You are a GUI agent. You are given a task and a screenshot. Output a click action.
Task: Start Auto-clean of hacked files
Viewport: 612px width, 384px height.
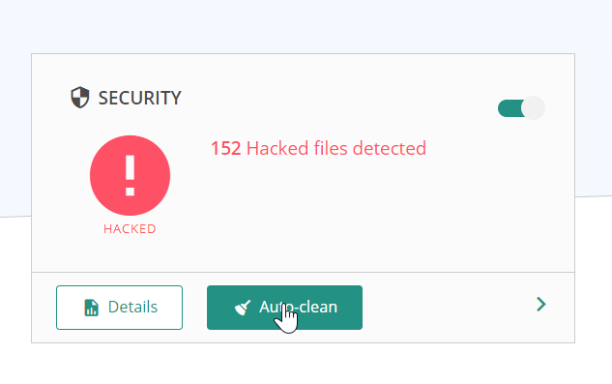(x=284, y=308)
